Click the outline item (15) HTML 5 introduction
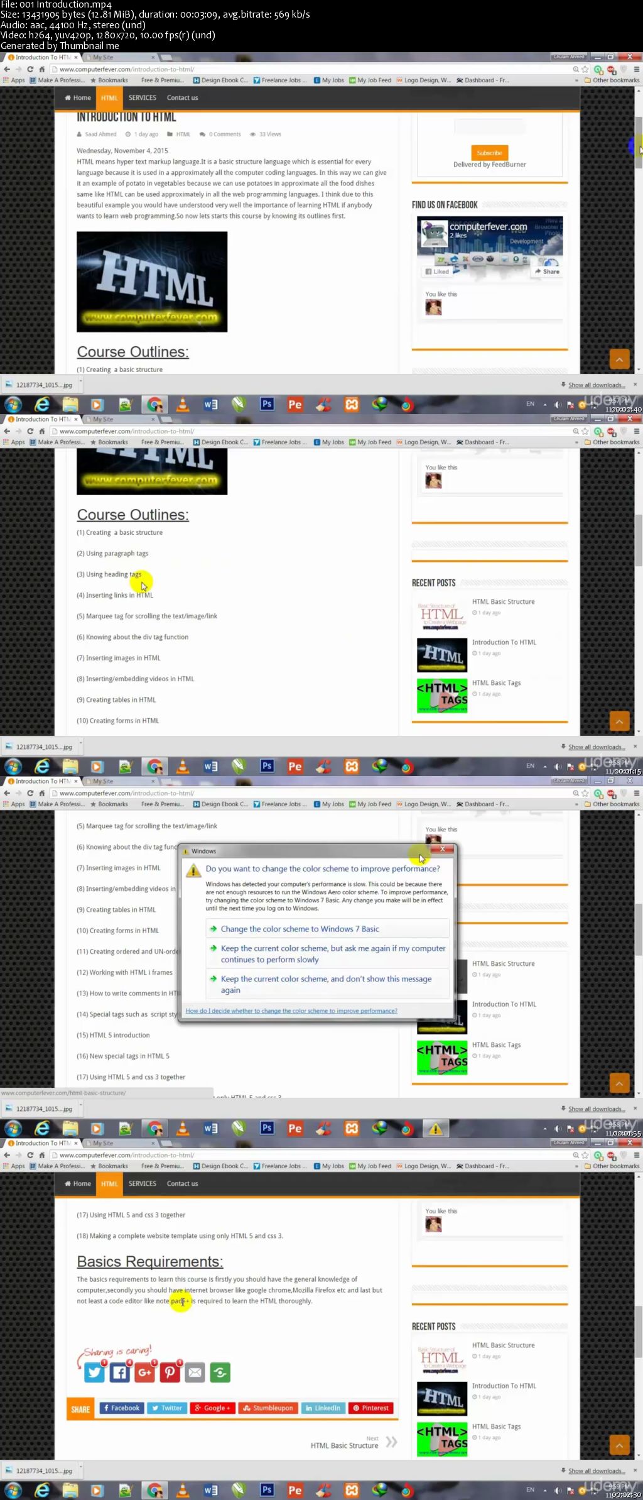 tap(113, 1036)
